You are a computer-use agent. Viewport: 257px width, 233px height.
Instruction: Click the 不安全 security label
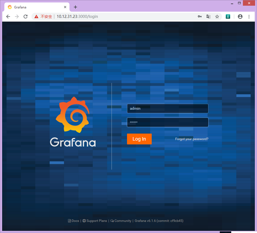(x=46, y=17)
